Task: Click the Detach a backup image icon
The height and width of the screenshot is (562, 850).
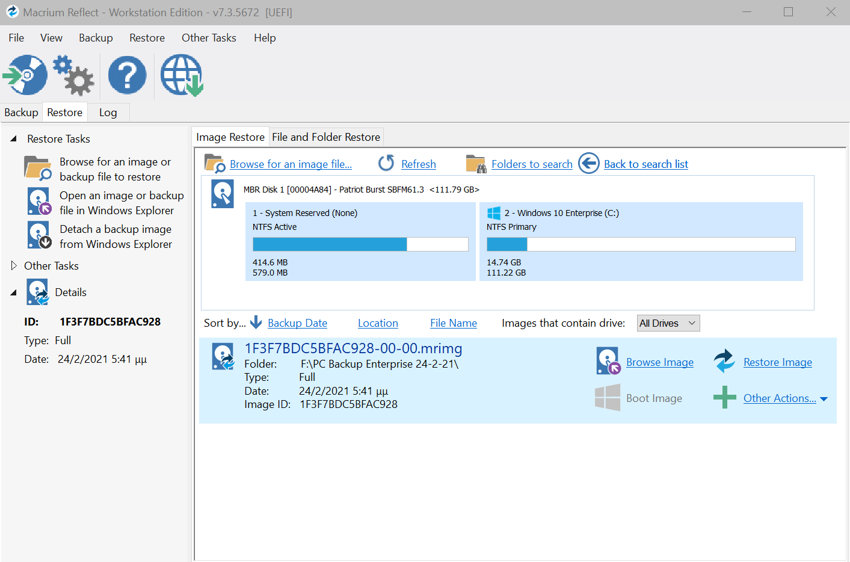Action: click(39, 235)
